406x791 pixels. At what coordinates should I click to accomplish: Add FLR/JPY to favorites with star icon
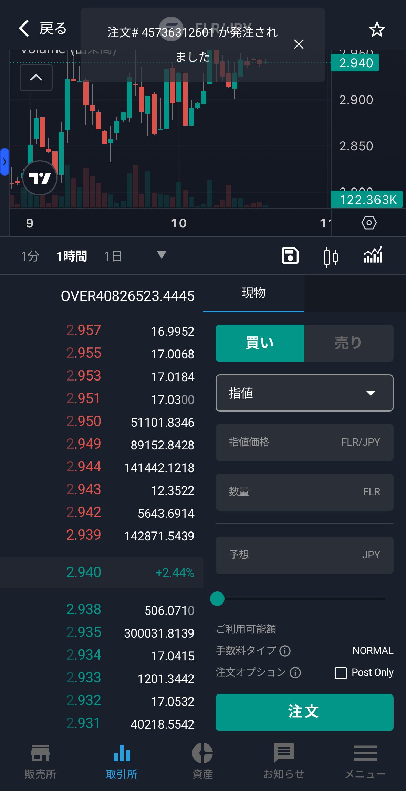click(377, 29)
